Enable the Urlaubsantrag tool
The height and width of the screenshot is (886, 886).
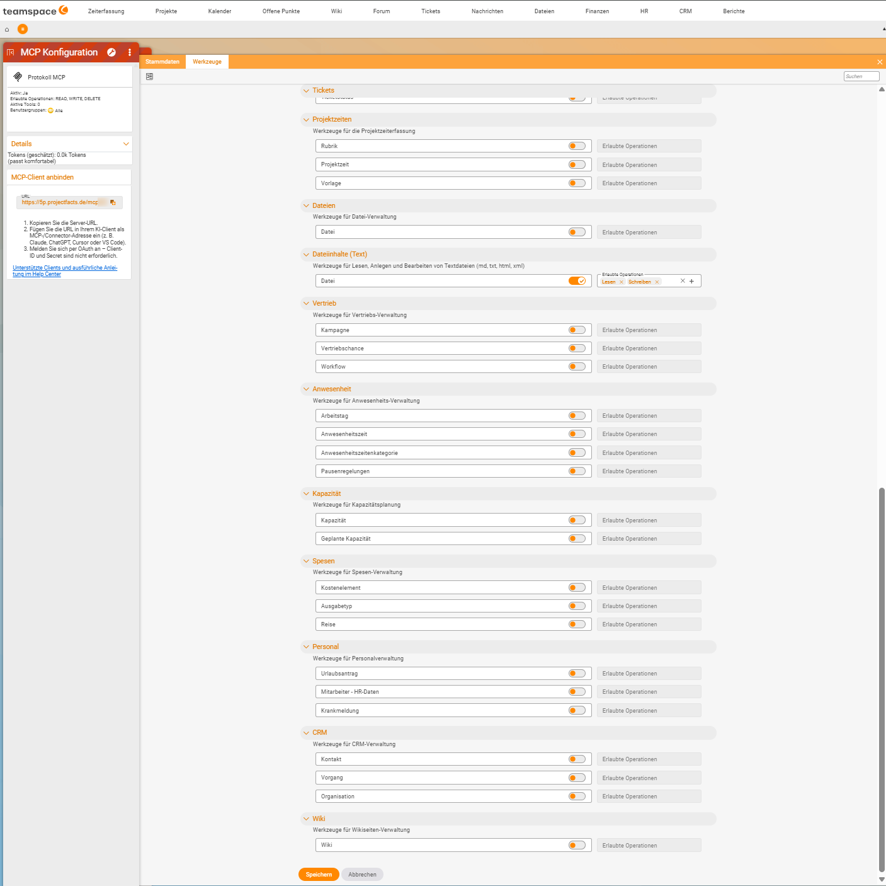pos(577,674)
